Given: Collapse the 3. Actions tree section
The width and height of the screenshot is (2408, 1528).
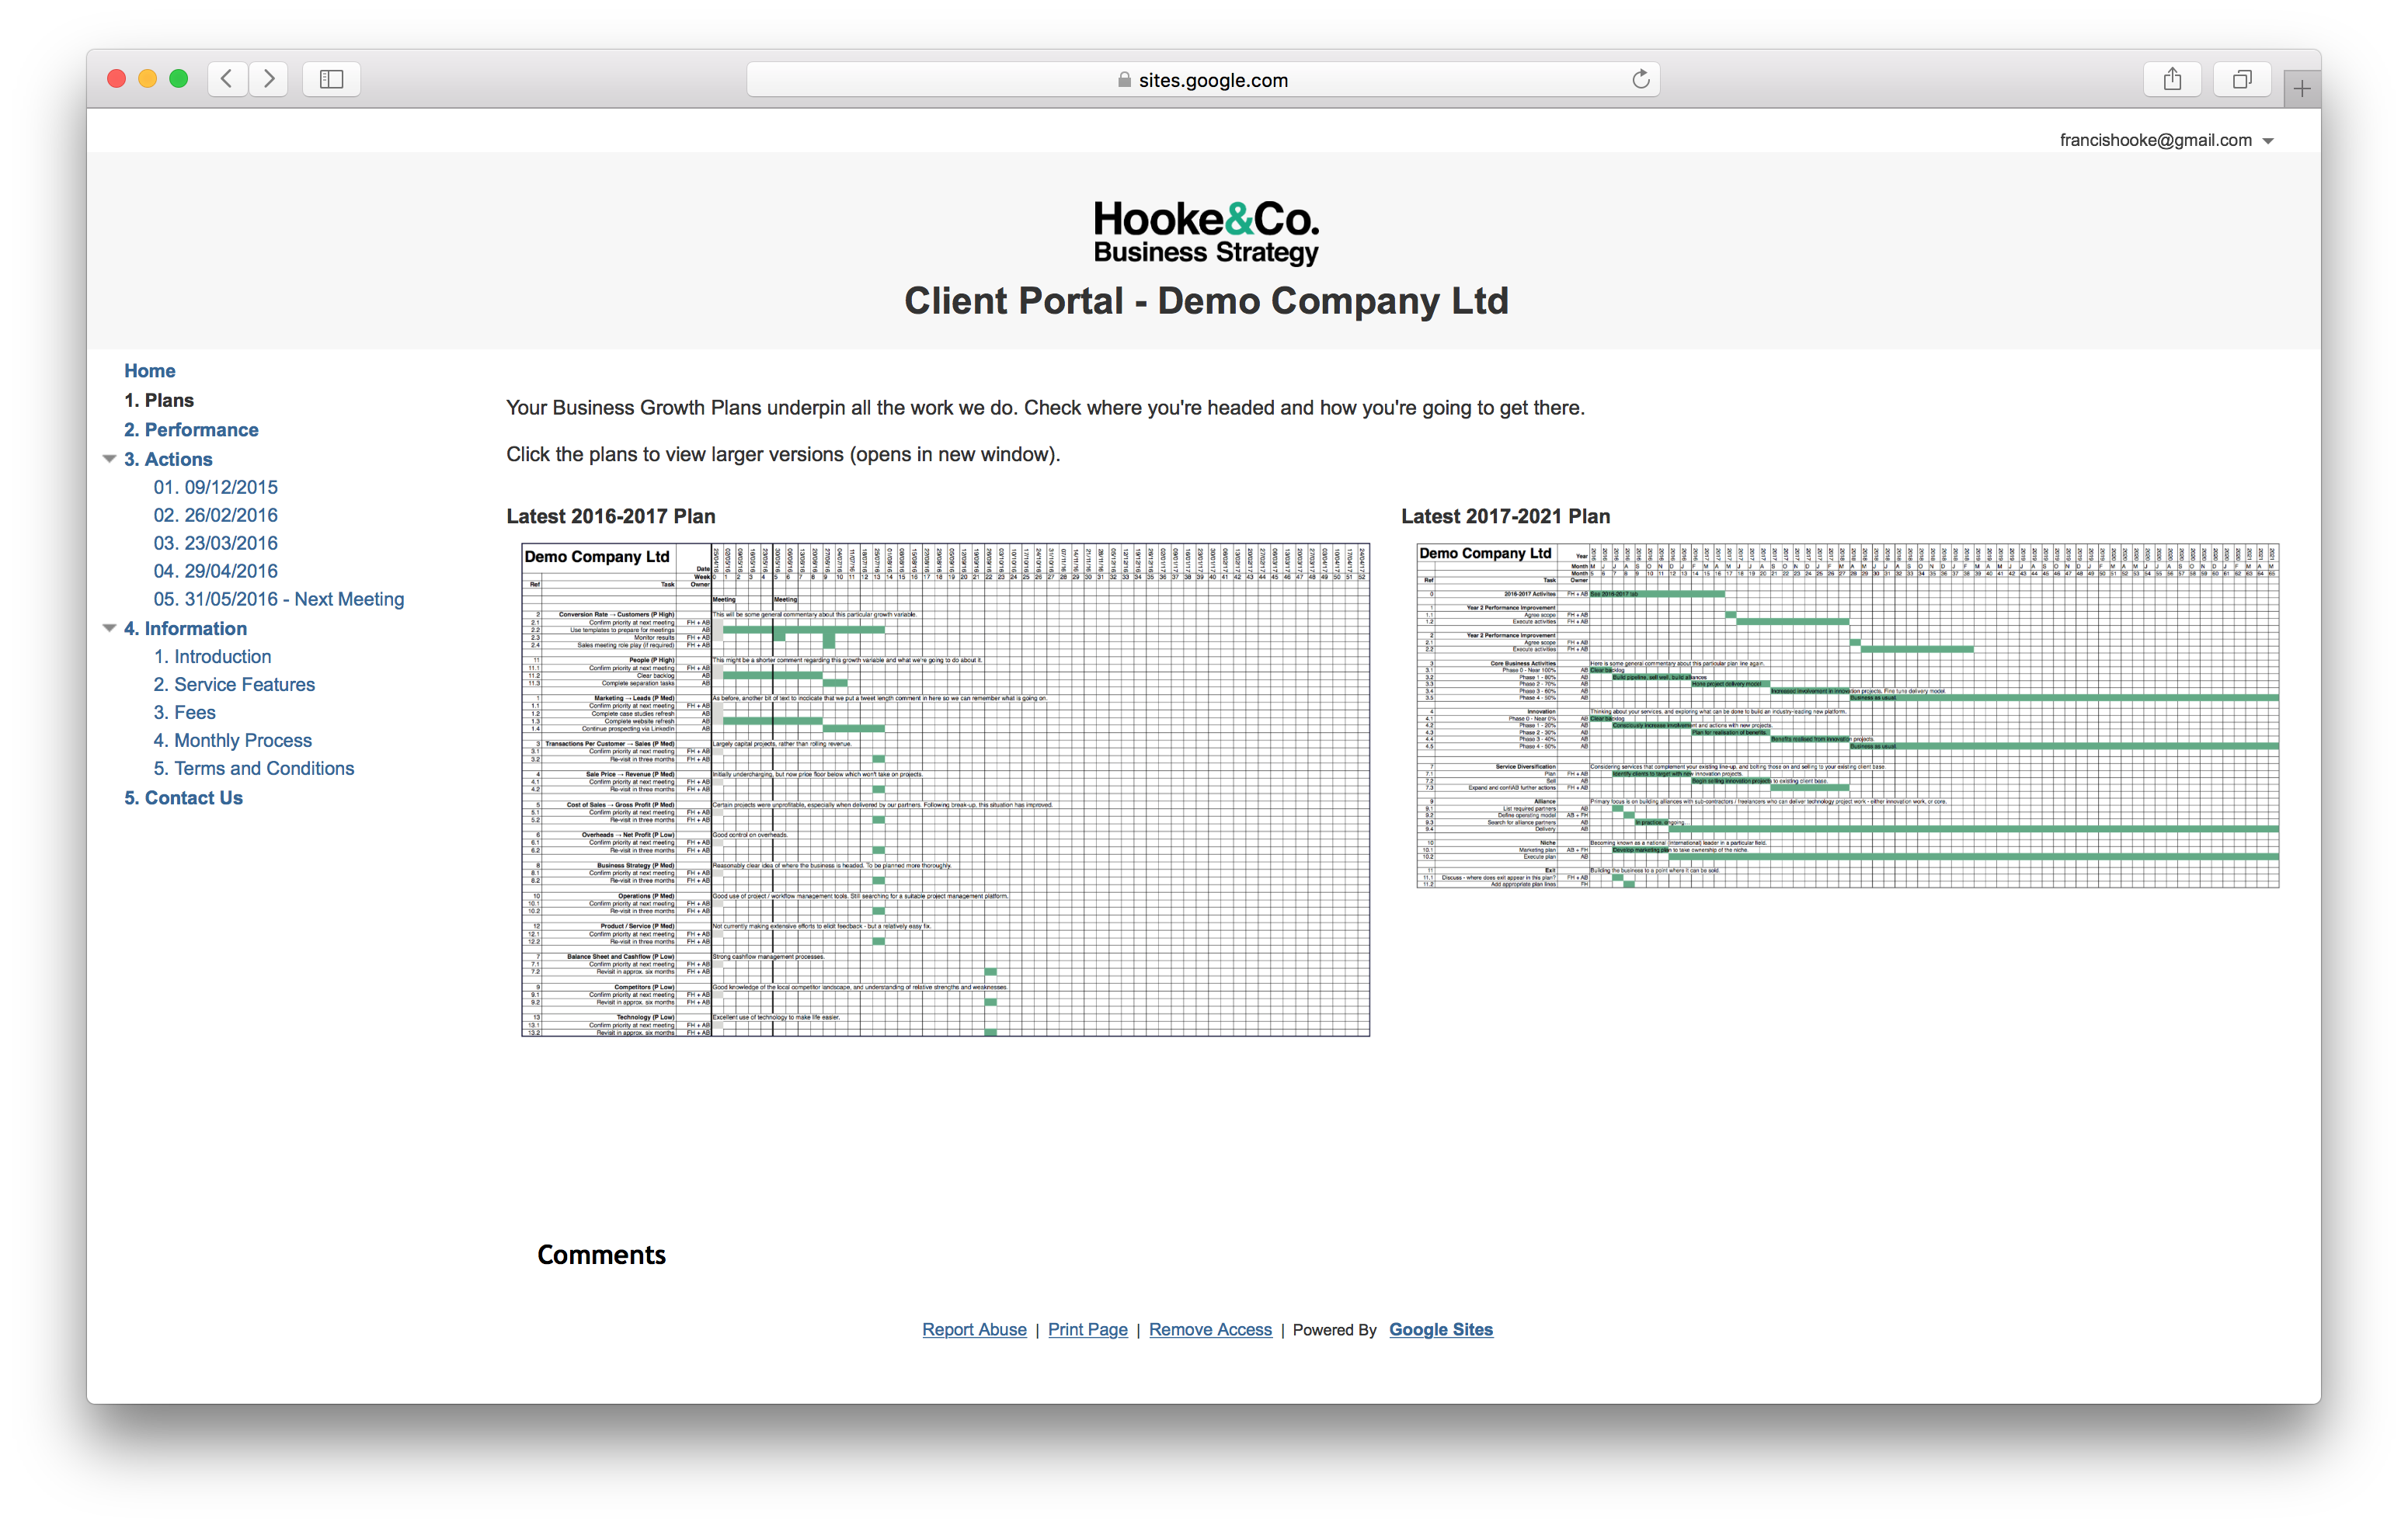Looking at the screenshot, I should 109,459.
